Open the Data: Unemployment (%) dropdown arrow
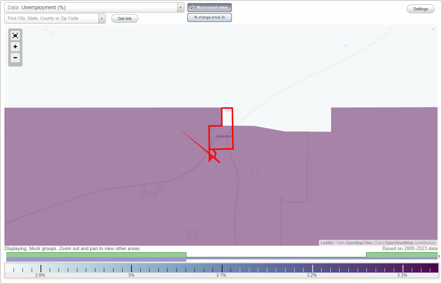 click(180, 7)
